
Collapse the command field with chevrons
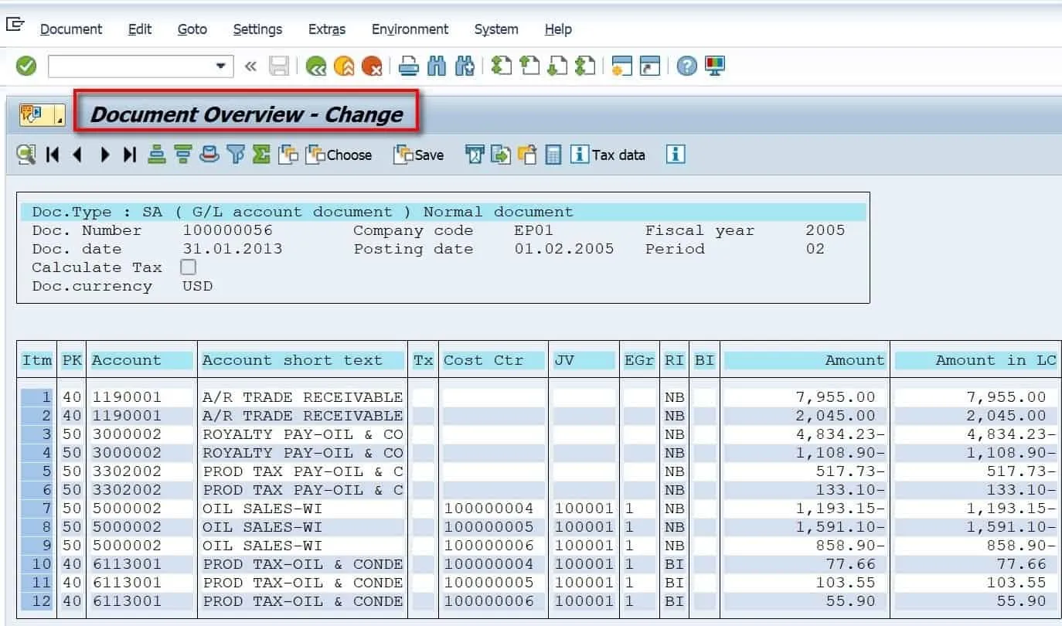[250, 66]
